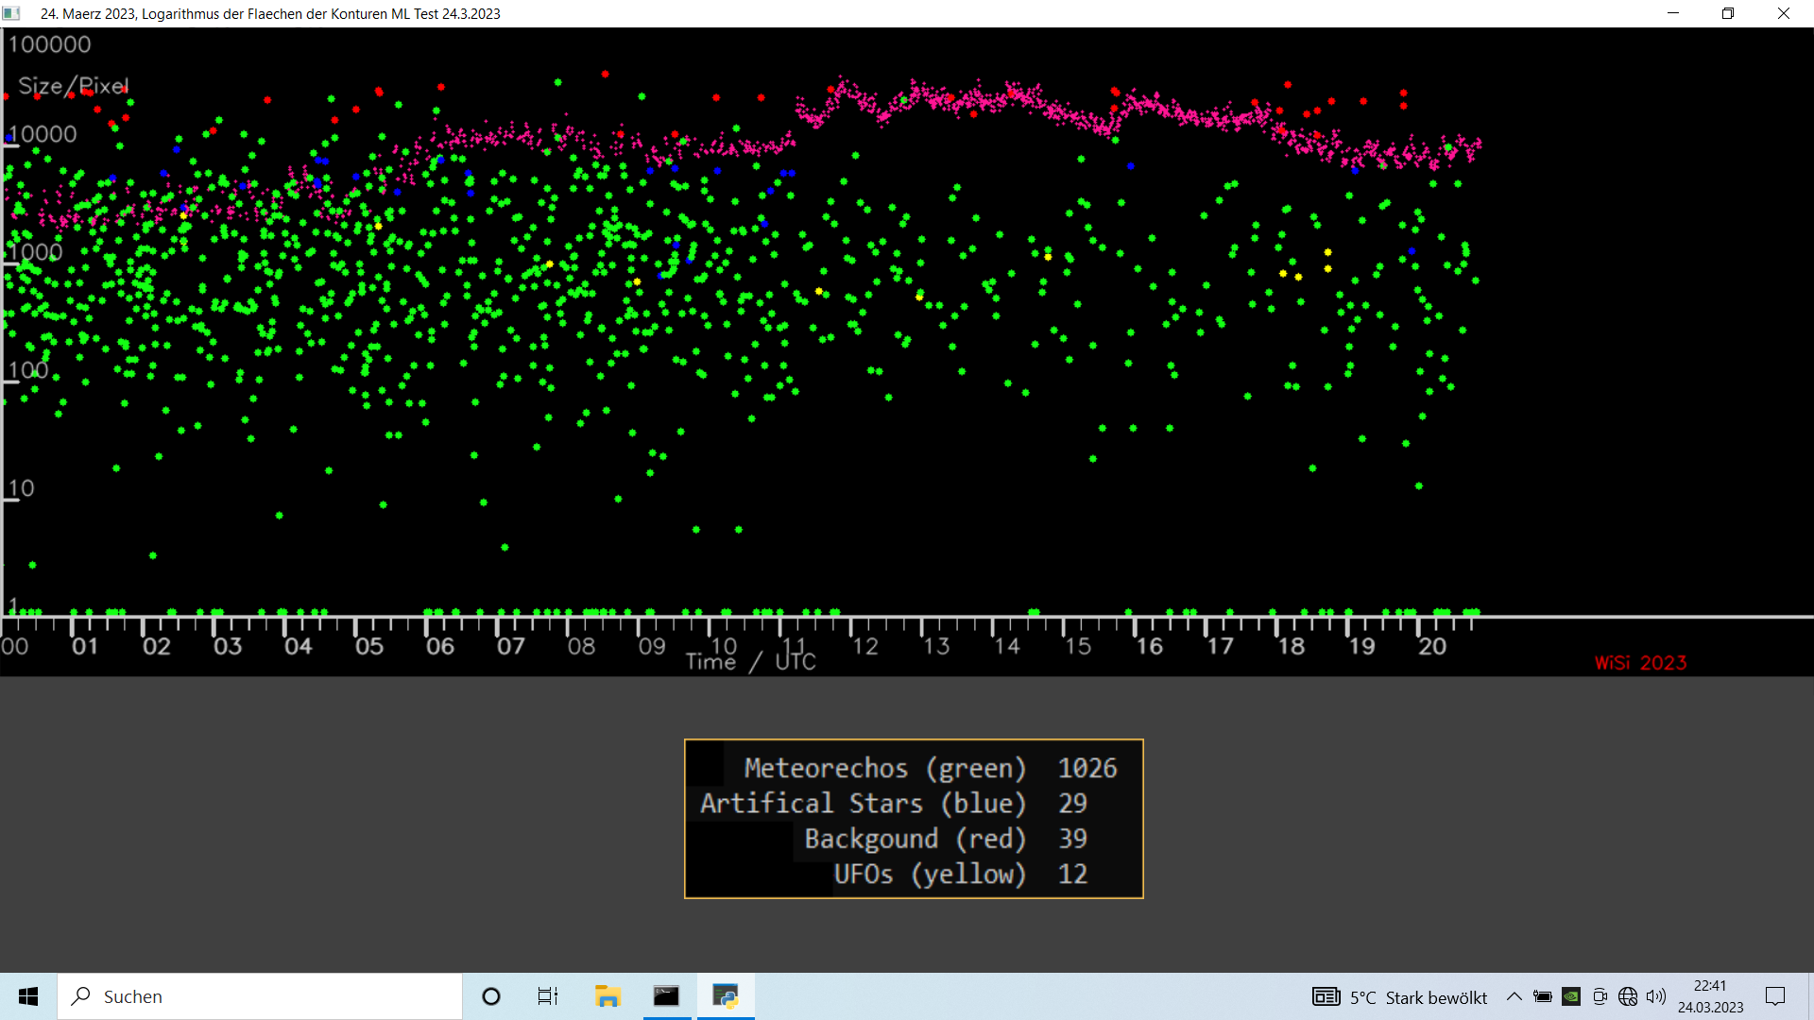Open the volume speaker tray icon
Image resolution: width=1814 pixels, height=1020 pixels.
tap(1655, 996)
